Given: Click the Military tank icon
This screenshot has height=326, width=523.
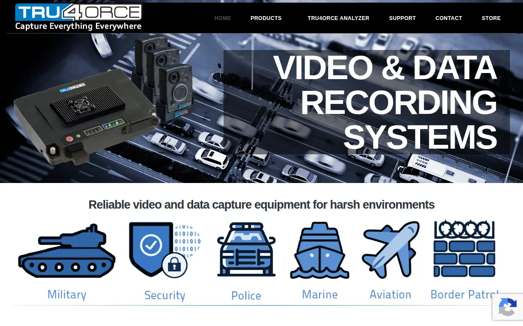Looking at the screenshot, I should (67, 251).
